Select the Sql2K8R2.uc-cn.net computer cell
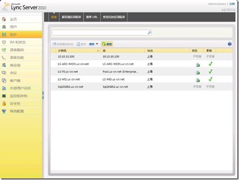 coord(70,87)
